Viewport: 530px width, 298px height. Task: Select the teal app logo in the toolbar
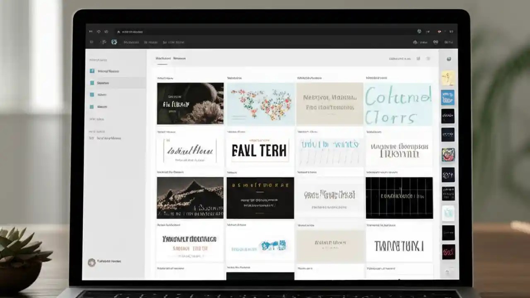point(114,42)
